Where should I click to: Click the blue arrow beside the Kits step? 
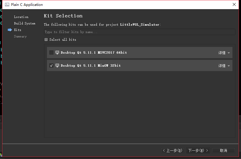click(x=10, y=30)
